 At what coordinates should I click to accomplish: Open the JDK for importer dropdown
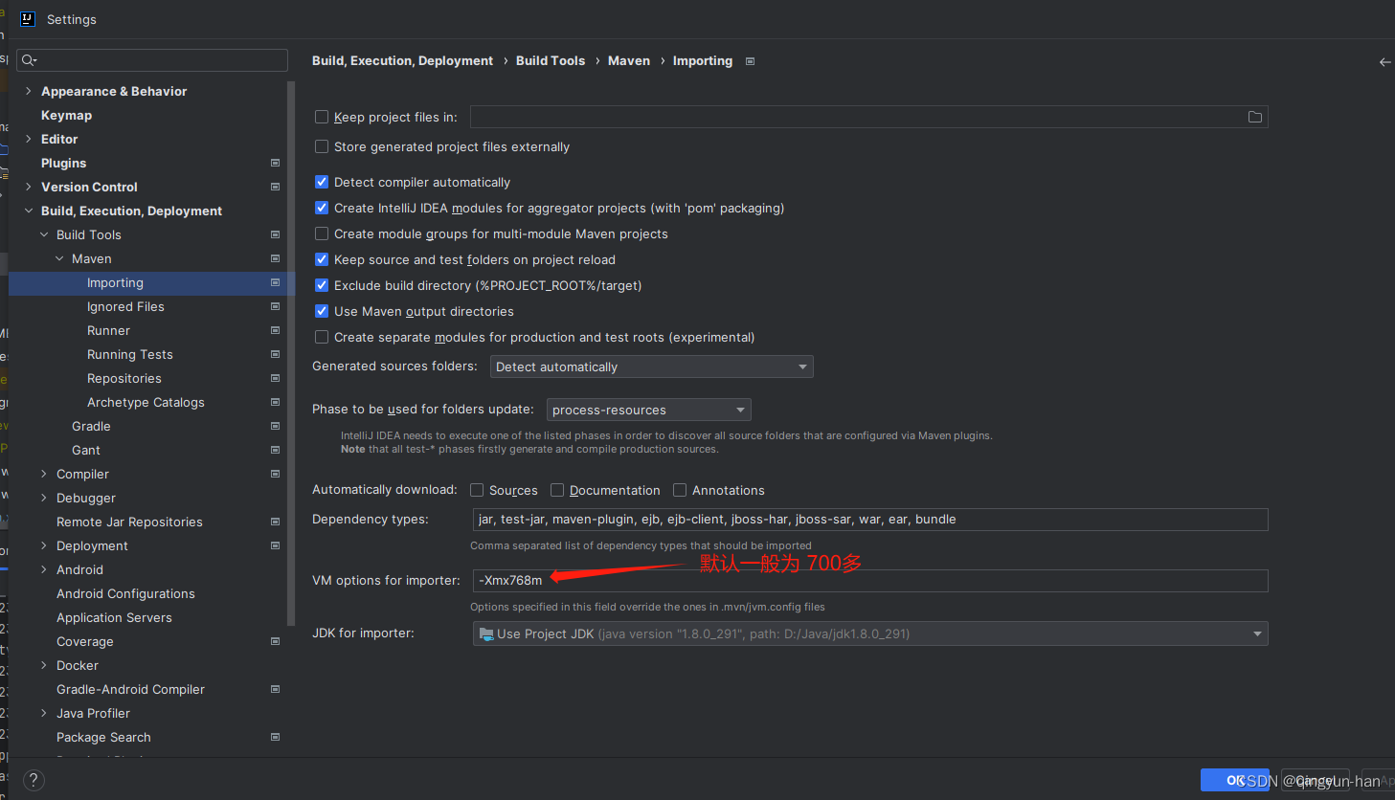click(870, 633)
